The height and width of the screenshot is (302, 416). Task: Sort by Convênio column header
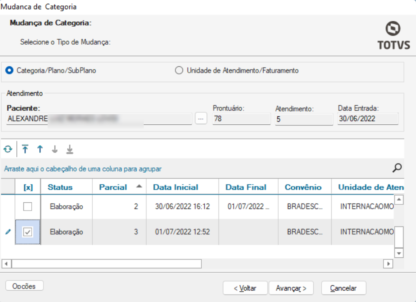[x=305, y=187]
